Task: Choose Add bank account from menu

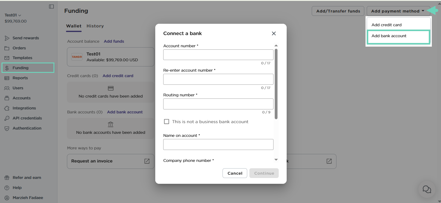Action: pyautogui.click(x=399, y=37)
